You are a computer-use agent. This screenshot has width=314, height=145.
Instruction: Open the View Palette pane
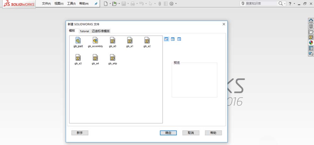[311, 37]
